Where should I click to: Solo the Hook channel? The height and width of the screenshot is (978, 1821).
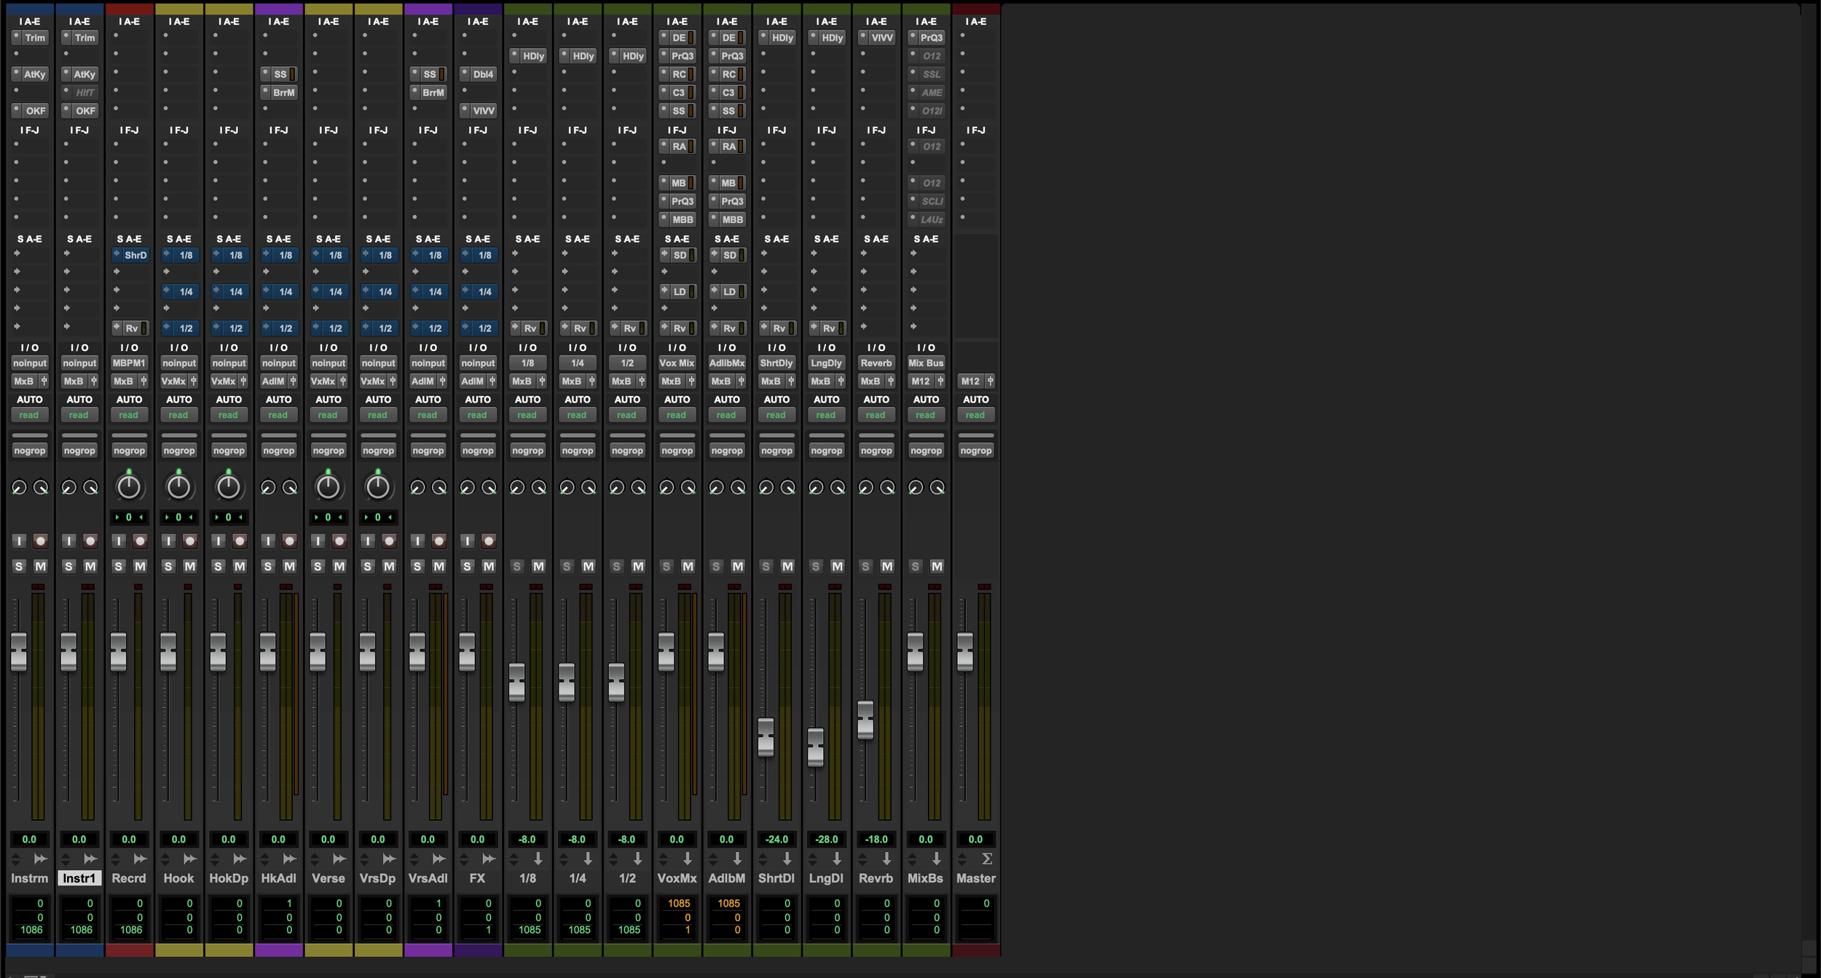pos(168,565)
